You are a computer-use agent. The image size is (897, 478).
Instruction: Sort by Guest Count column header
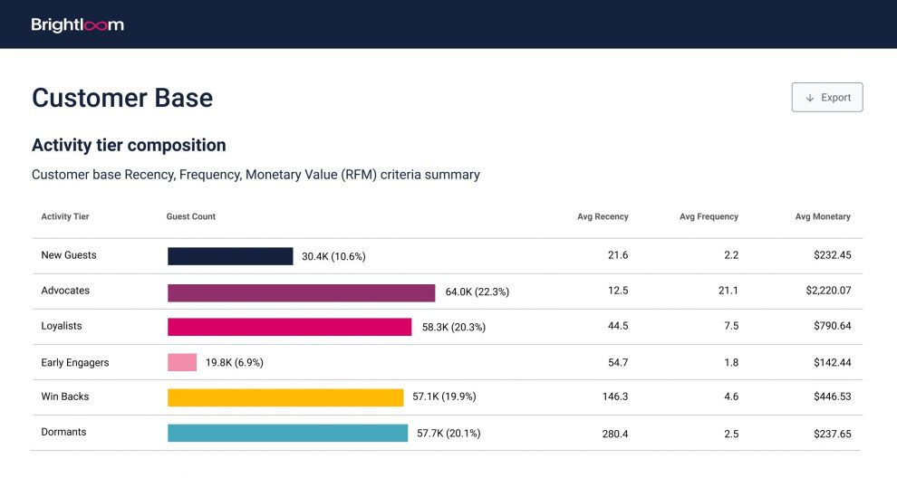pos(191,216)
